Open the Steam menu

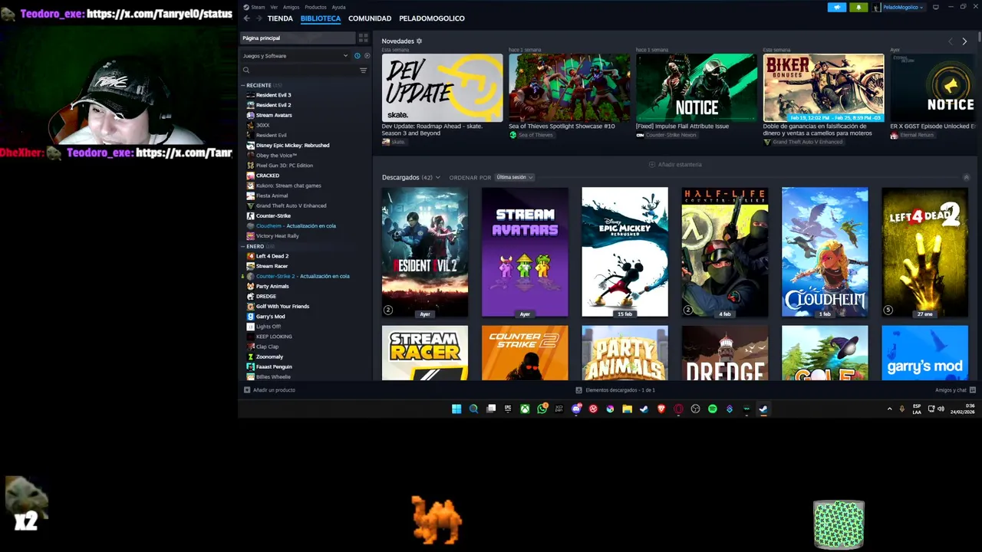coord(258,7)
